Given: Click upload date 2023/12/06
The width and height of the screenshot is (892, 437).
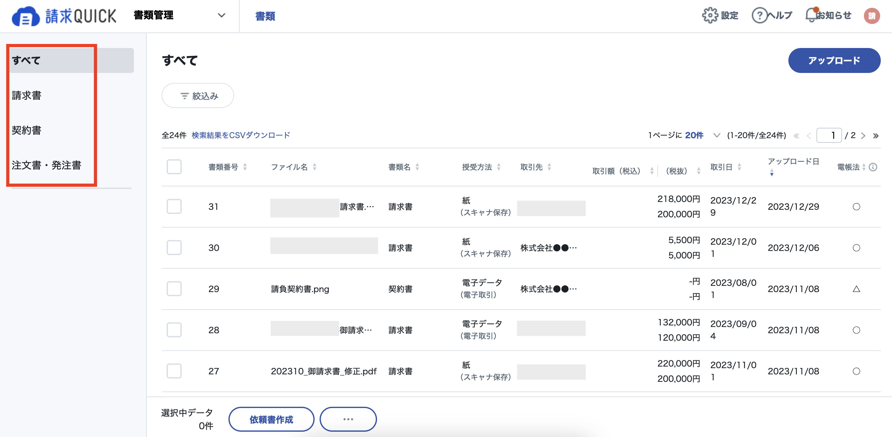Looking at the screenshot, I should coord(793,248).
